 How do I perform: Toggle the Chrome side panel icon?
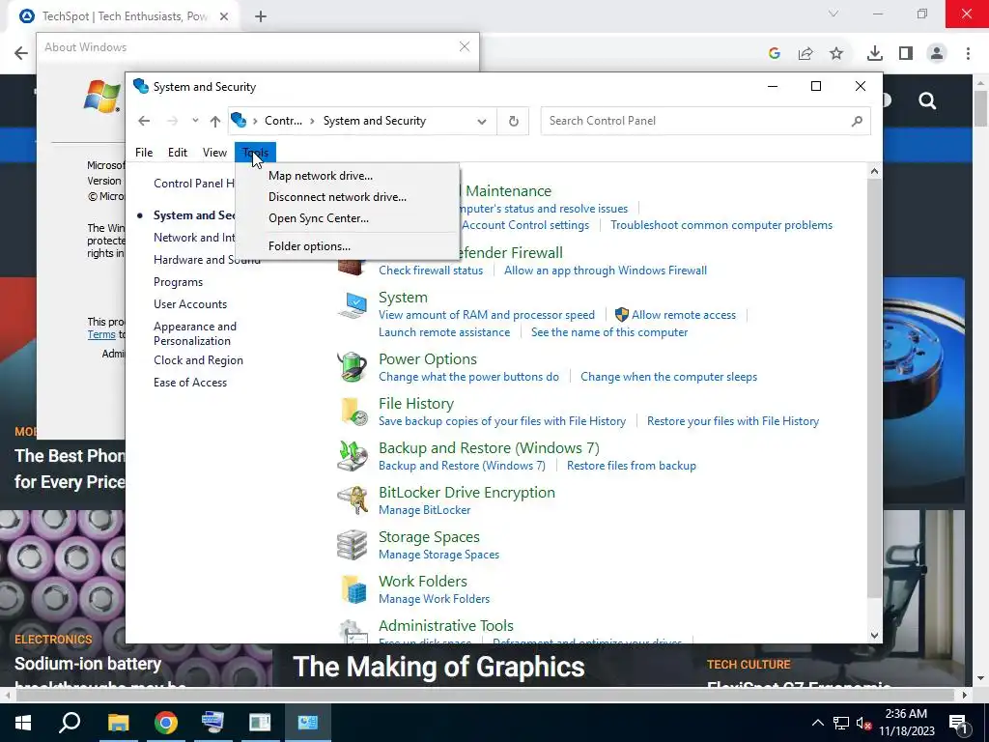pyautogui.click(x=906, y=53)
